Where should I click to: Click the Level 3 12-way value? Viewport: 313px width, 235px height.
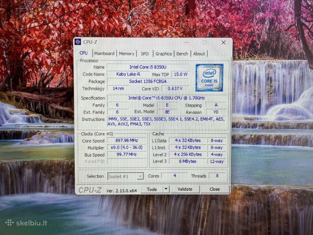click(x=217, y=161)
